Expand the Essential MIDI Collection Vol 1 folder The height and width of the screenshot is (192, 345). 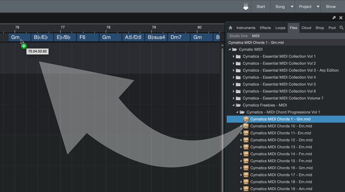click(233, 57)
